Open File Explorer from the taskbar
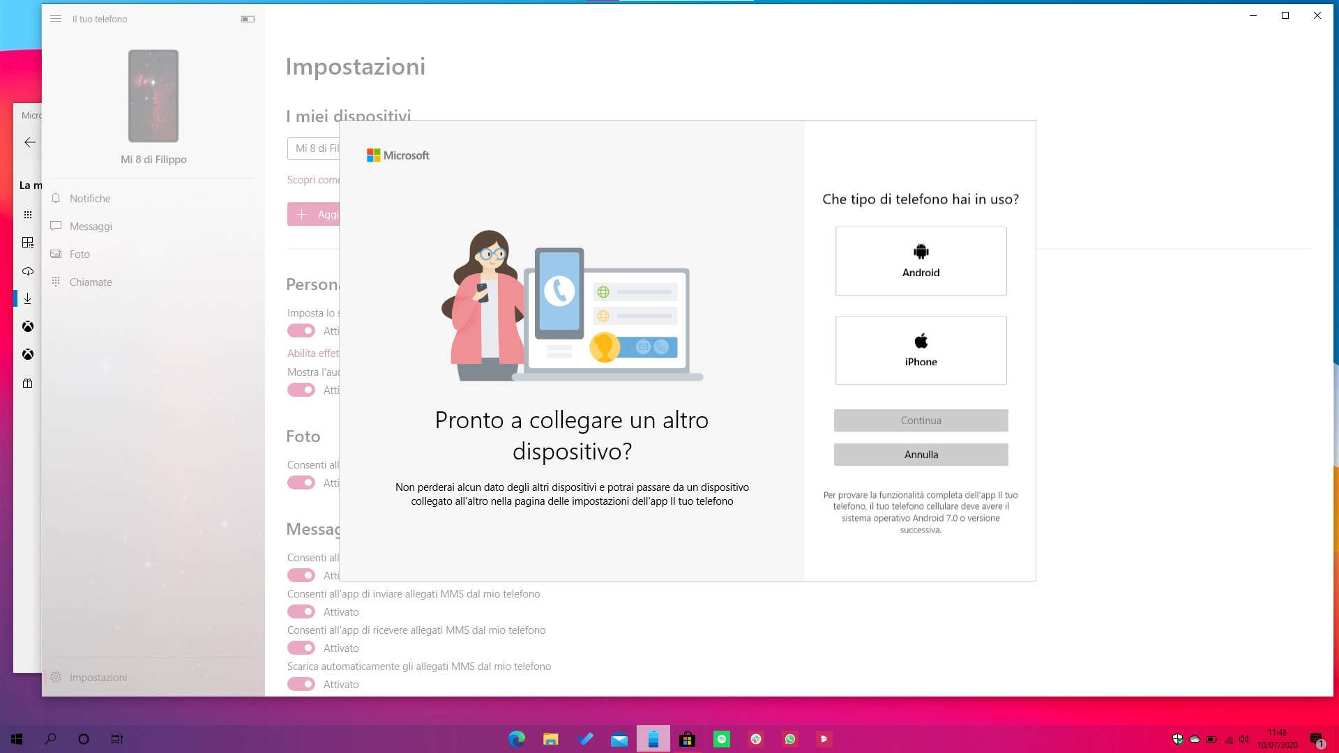Viewport: 1339px width, 753px height. point(551,739)
